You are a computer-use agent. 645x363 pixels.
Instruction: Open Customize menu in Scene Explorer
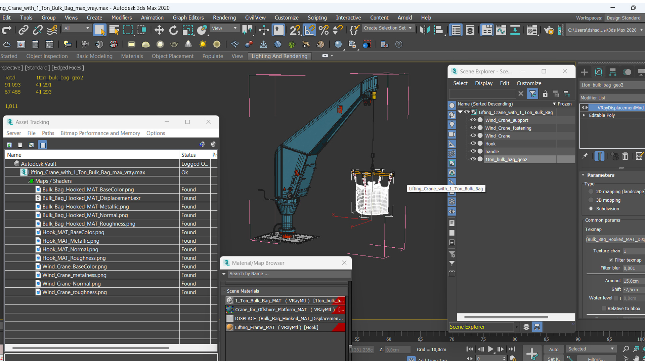pyautogui.click(x=529, y=83)
